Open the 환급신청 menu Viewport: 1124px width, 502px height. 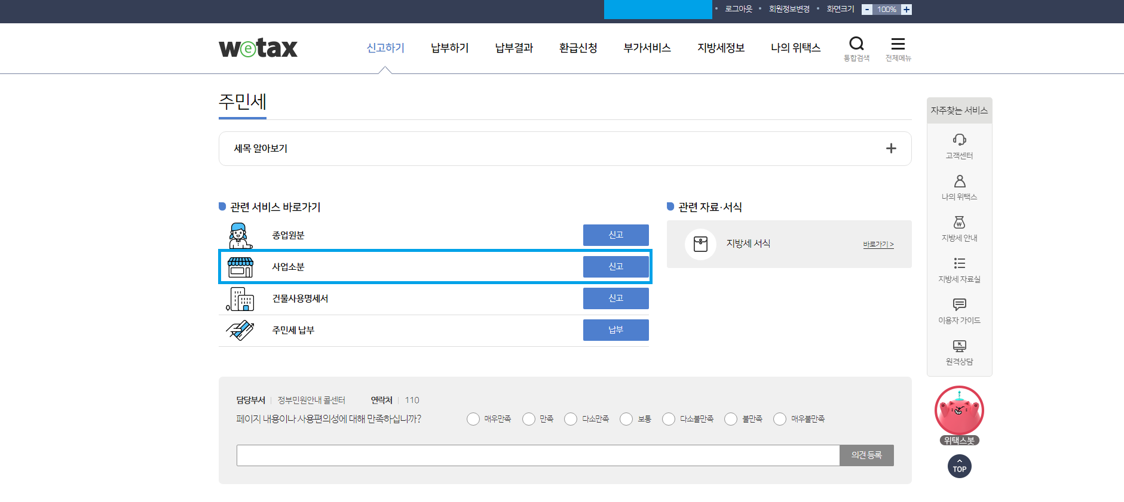click(578, 48)
